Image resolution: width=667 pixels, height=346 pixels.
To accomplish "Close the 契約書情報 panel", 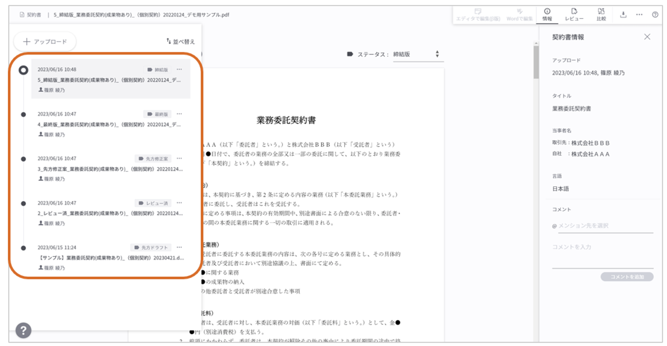I will point(647,37).
